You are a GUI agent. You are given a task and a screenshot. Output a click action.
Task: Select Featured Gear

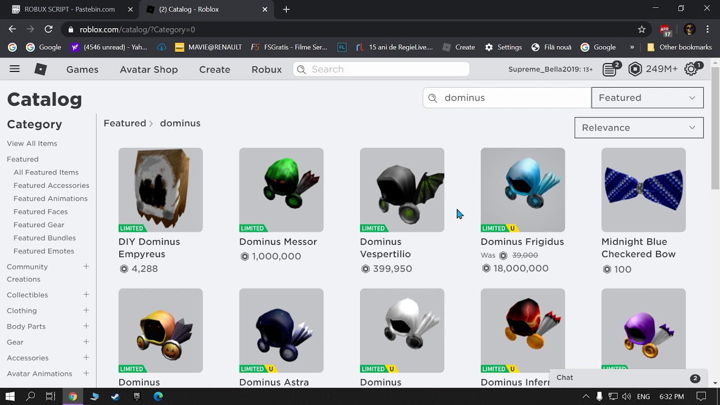(39, 225)
